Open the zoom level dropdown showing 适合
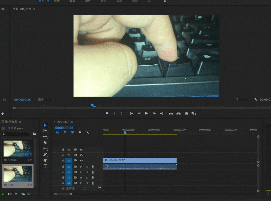This screenshot has width=271, height=201. (x=46, y=99)
